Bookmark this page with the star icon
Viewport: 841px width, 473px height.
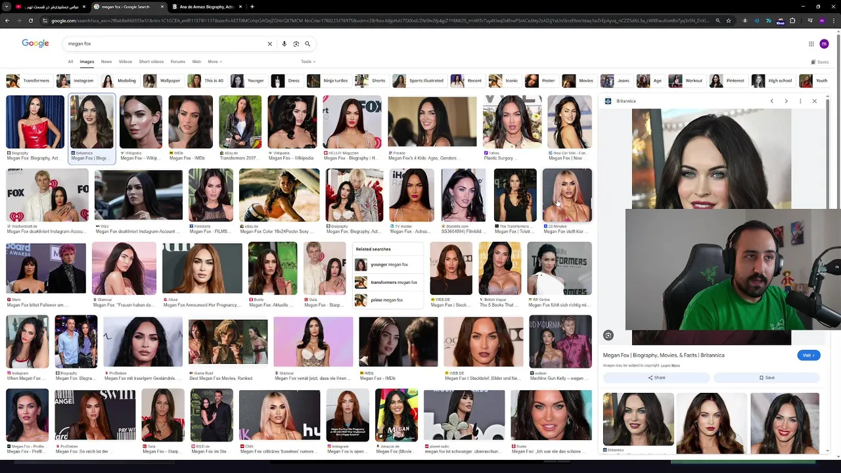point(729,20)
